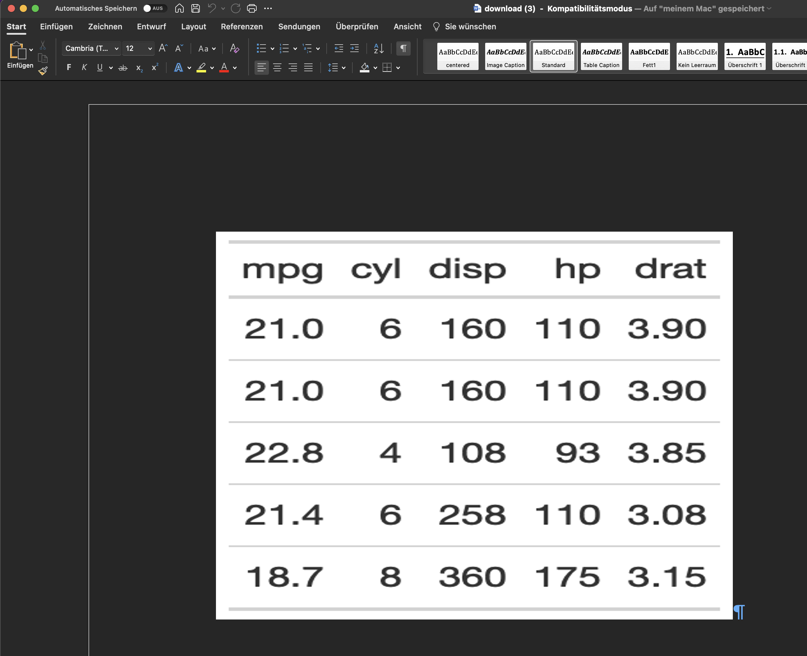Open more quick access options (three dots)
This screenshot has height=656, width=807.
point(268,8)
